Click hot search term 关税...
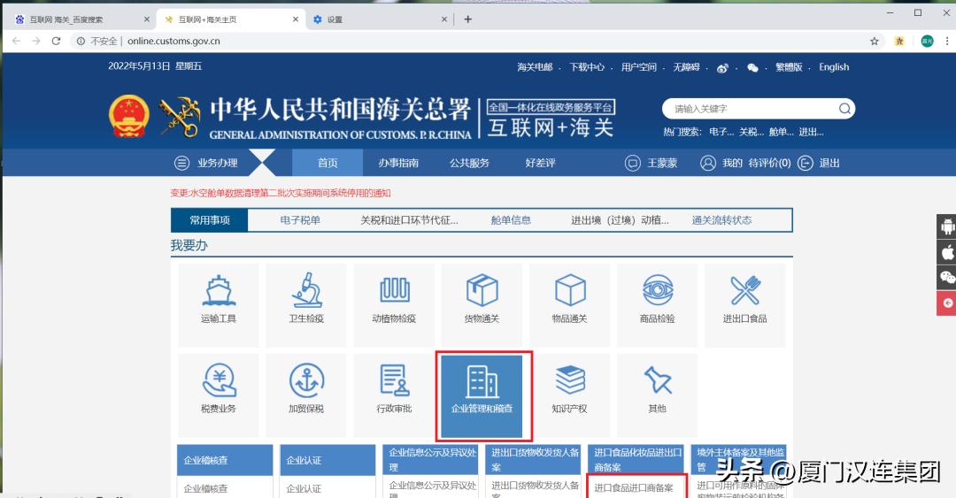Image resolution: width=956 pixels, height=498 pixels. tap(752, 132)
